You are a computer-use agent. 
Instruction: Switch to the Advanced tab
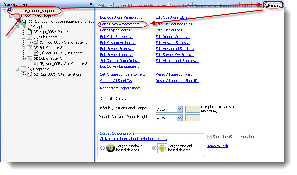pyautogui.click(x=272, y=5)
